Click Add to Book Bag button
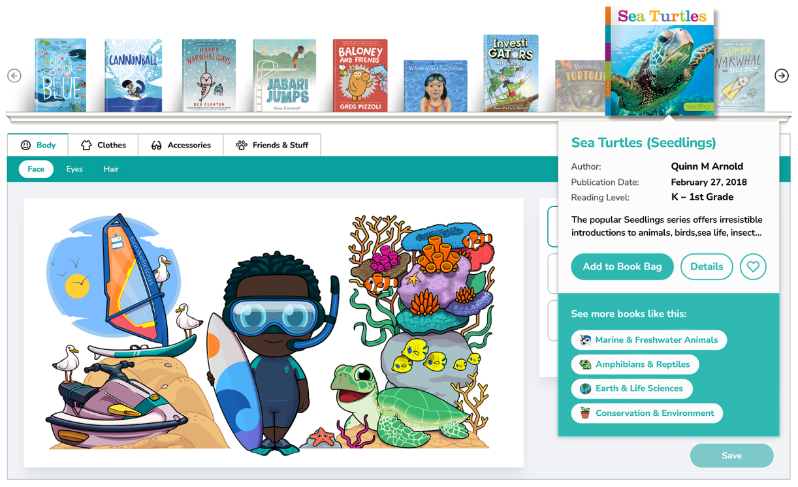798x487 pixels. (622, 266)
